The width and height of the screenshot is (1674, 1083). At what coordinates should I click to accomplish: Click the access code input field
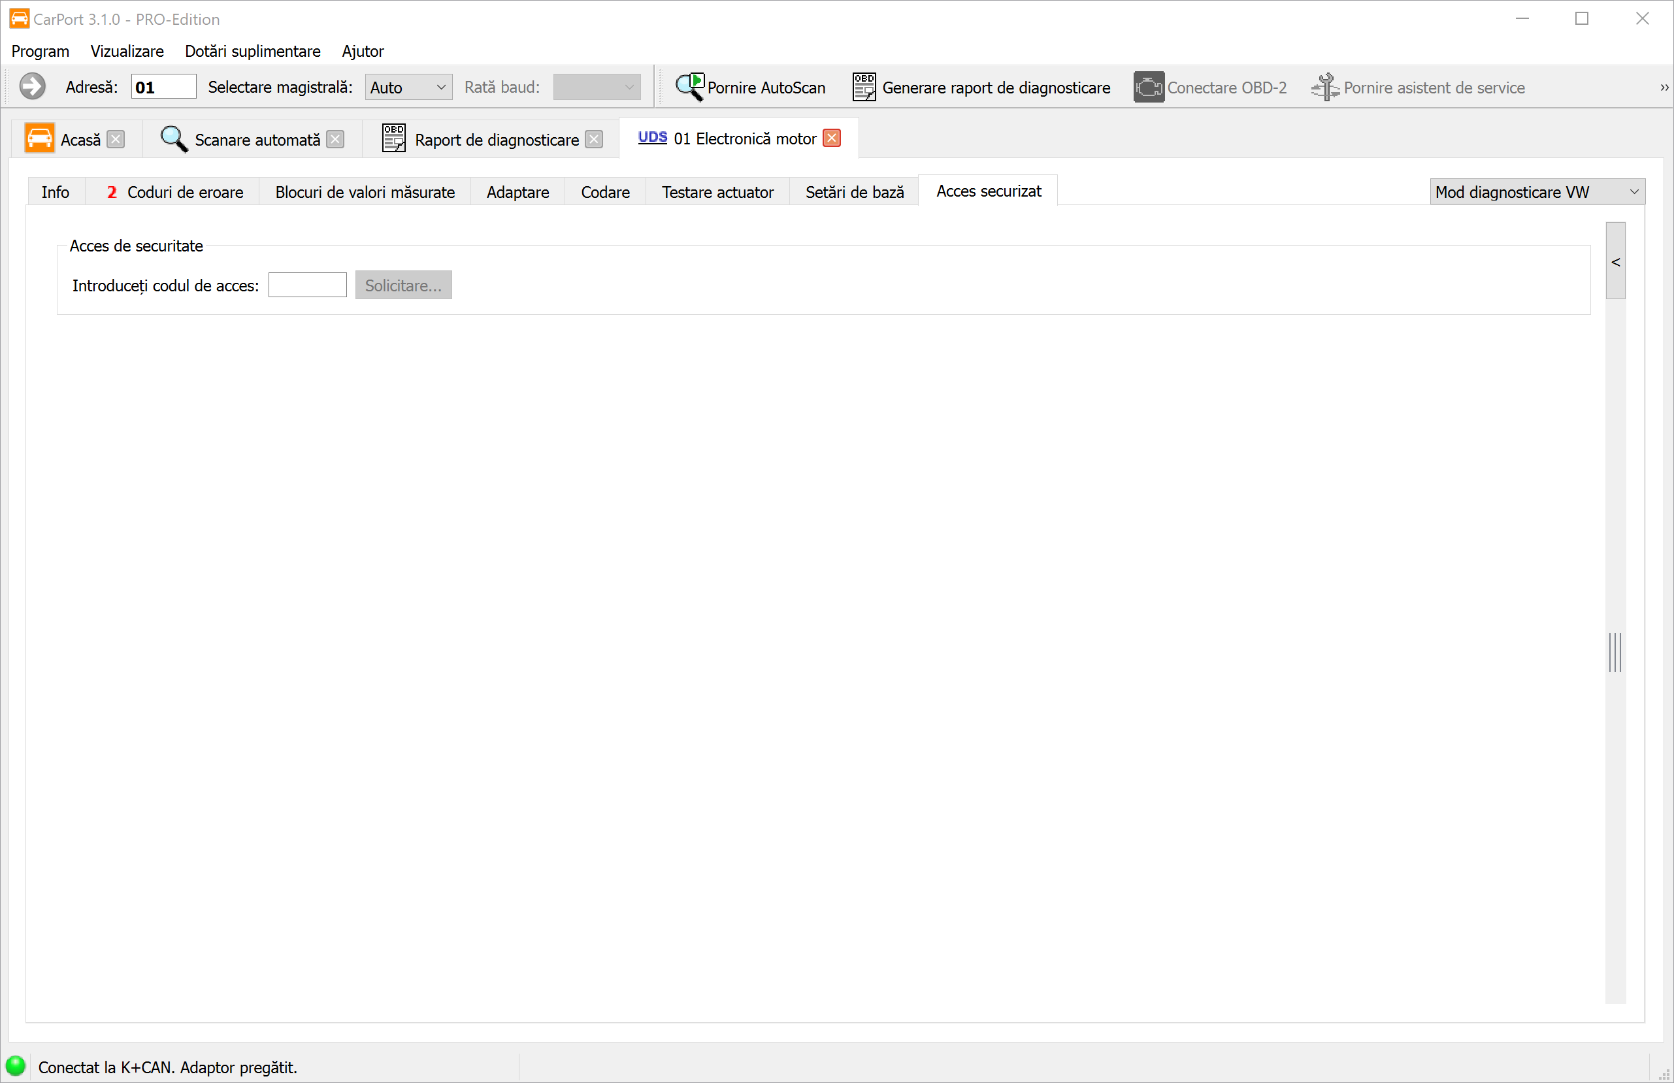coord(307,285)
